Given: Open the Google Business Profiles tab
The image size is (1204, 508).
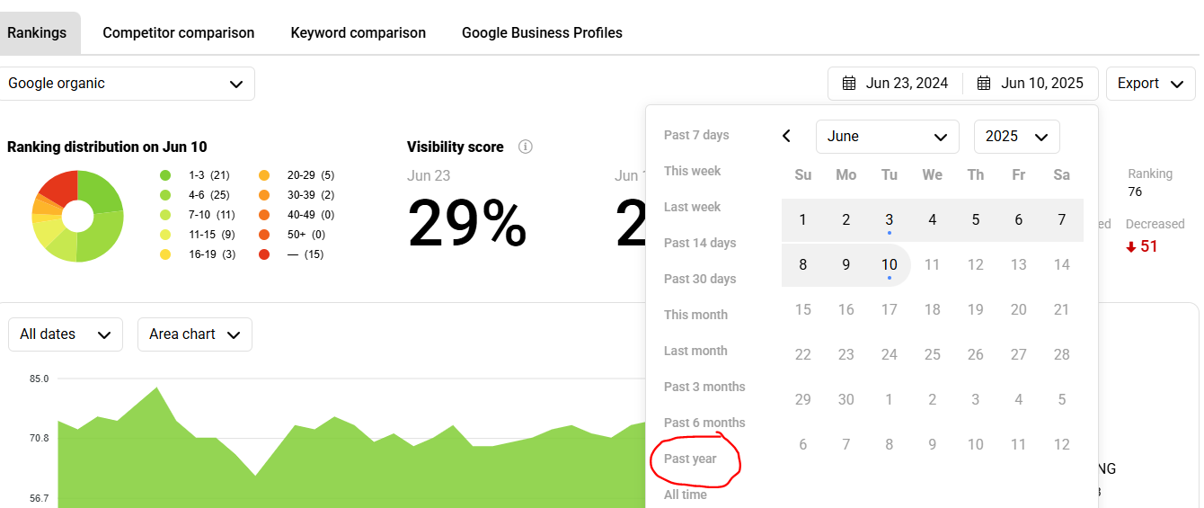Looking at the screenshot, I should point(542,33).
